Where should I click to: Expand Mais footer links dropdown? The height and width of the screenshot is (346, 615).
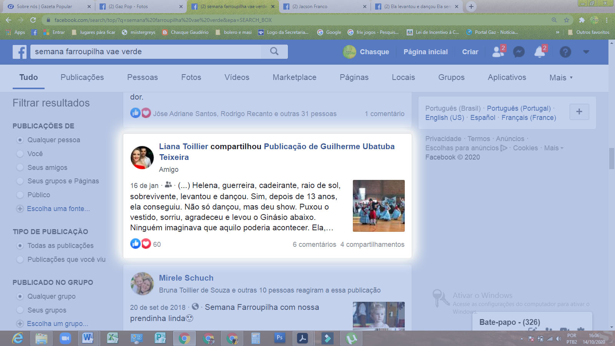pyautogui.click(x=553, y=148)
